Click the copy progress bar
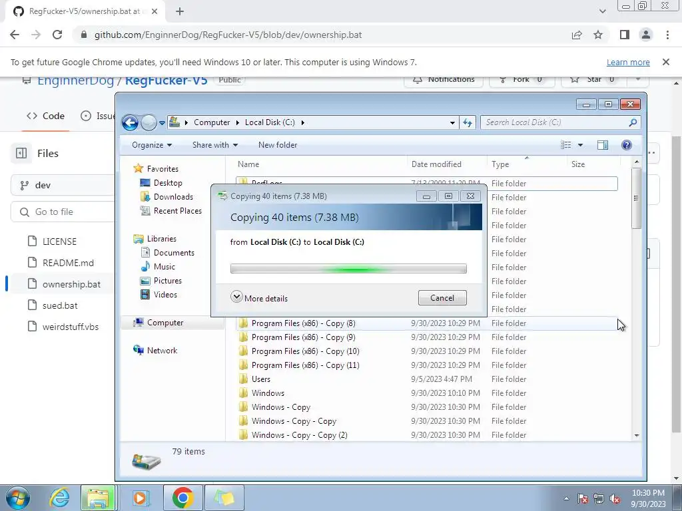Image resolution: width=682 pixels, height=511 pixels. point(348,269)
